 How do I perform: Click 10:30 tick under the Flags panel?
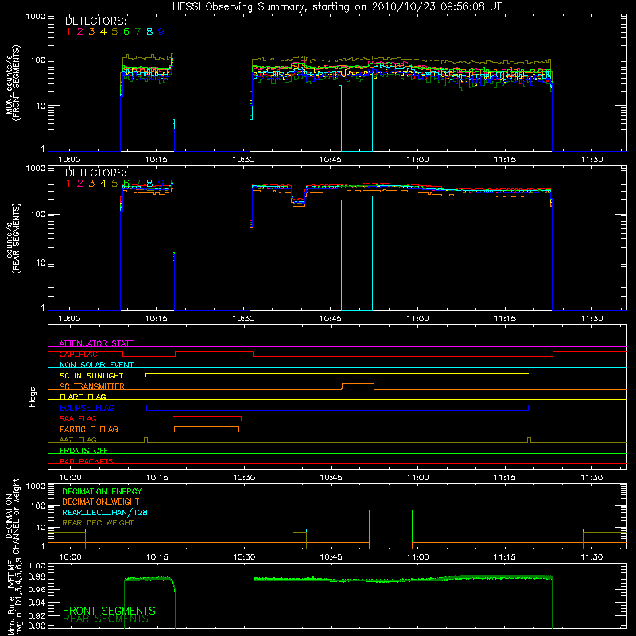[244, 478]
